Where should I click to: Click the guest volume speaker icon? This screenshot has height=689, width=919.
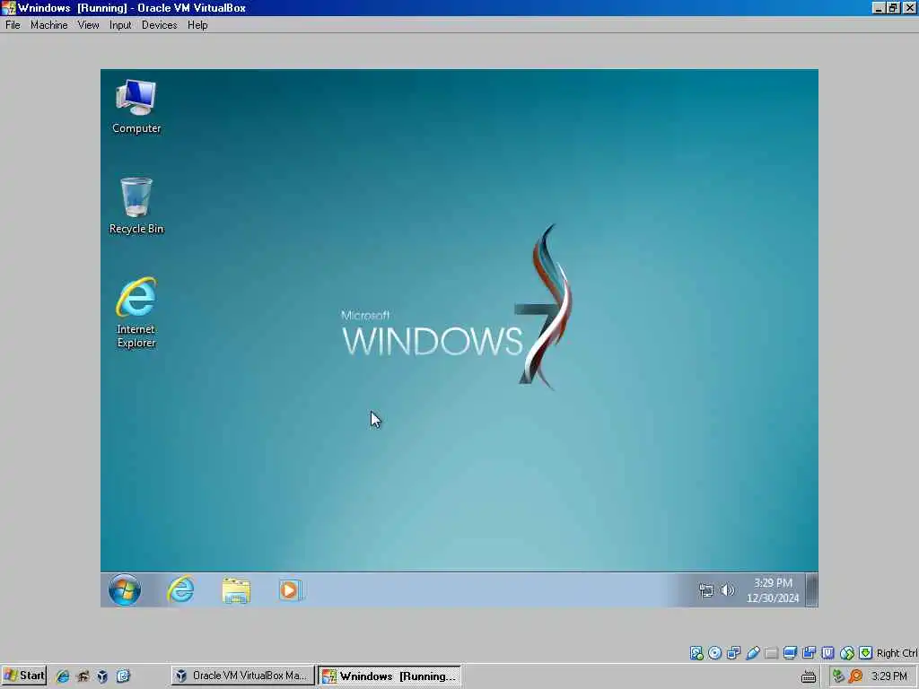(727, 590)
